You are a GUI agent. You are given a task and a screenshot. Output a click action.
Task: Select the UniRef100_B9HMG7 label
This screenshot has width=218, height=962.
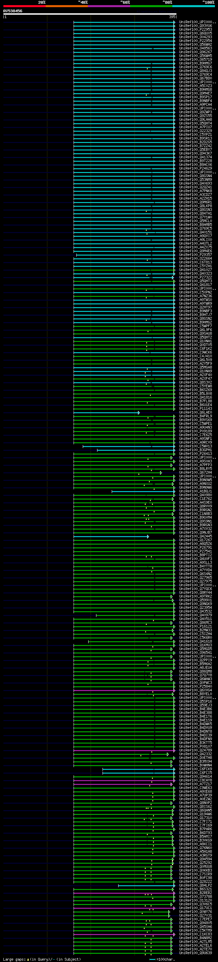196,63
